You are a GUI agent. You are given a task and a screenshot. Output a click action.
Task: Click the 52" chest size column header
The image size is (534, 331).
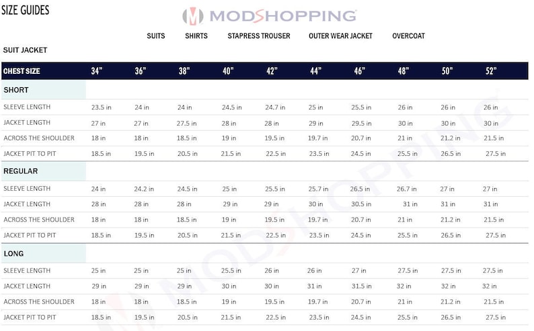pos(491,71)
